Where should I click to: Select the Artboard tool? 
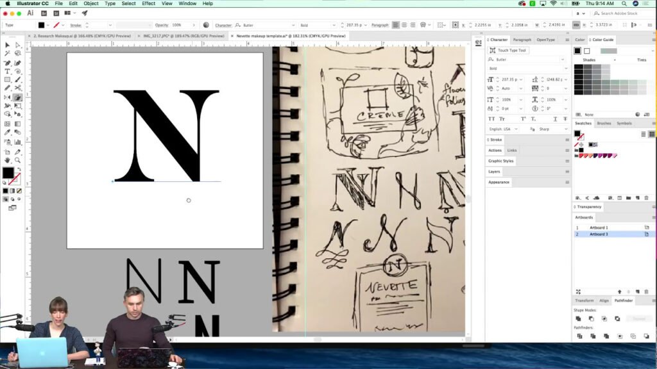[x=7, y=152]
